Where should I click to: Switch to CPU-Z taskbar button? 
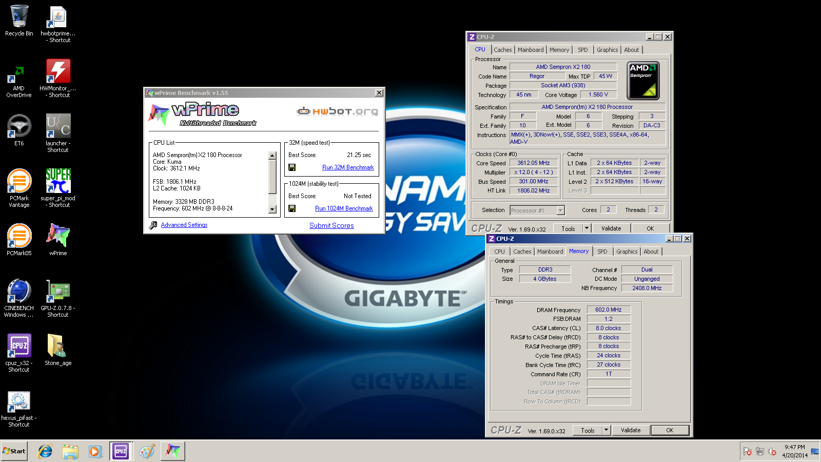121,451
